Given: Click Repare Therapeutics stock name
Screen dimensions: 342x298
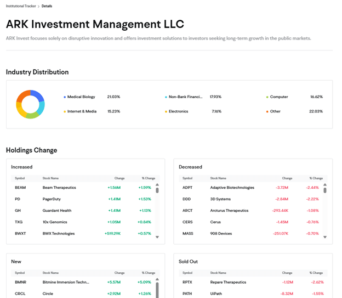Looking at the screenshot, I should [228, 282].
